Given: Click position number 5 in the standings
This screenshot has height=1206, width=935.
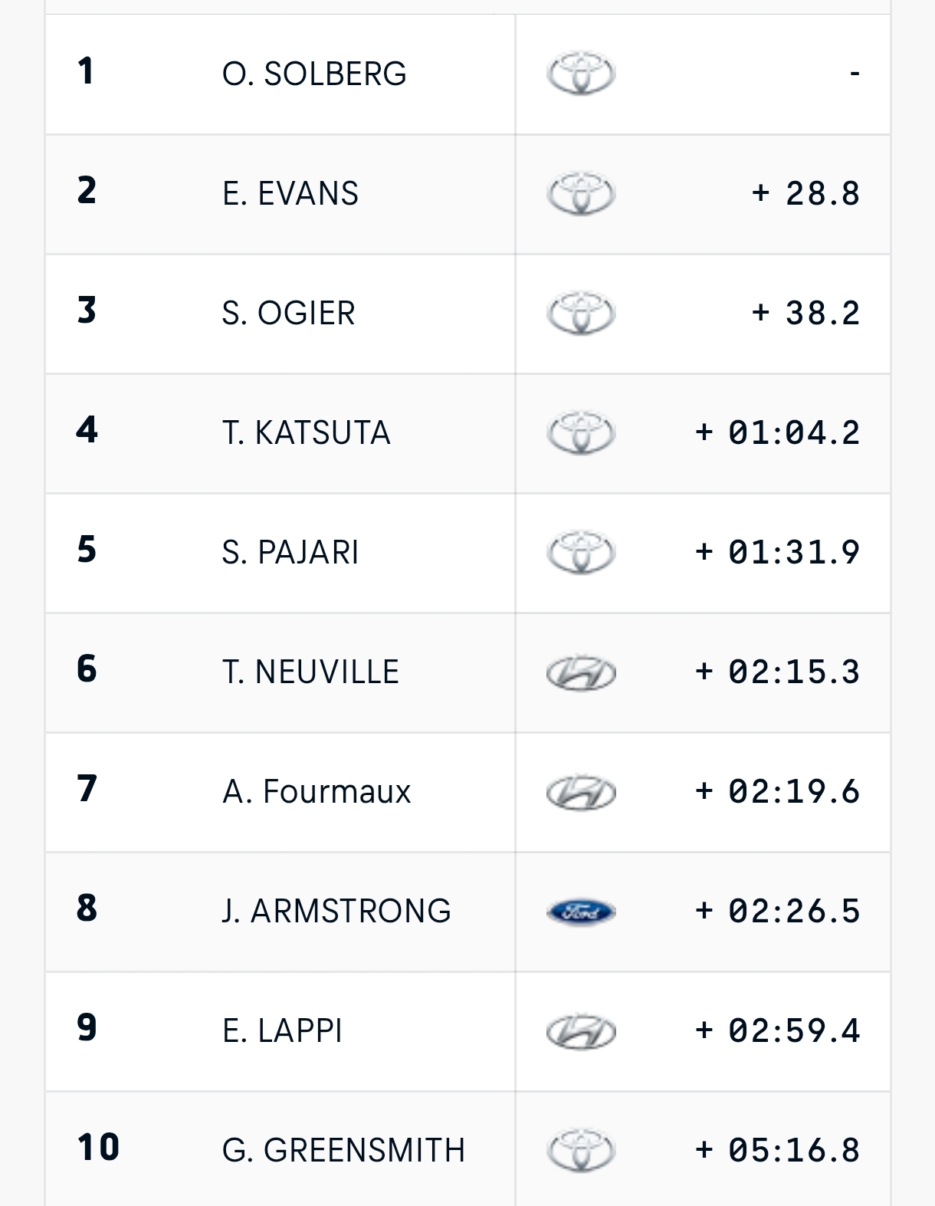Looking at the screenshot, I should (x=87, y=550).
